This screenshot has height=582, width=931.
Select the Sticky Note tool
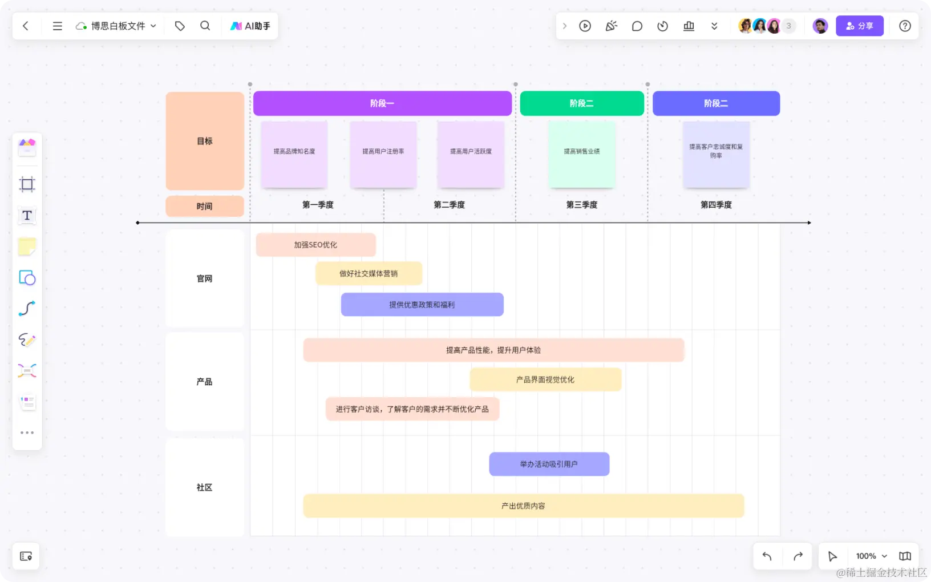point(27,246)
